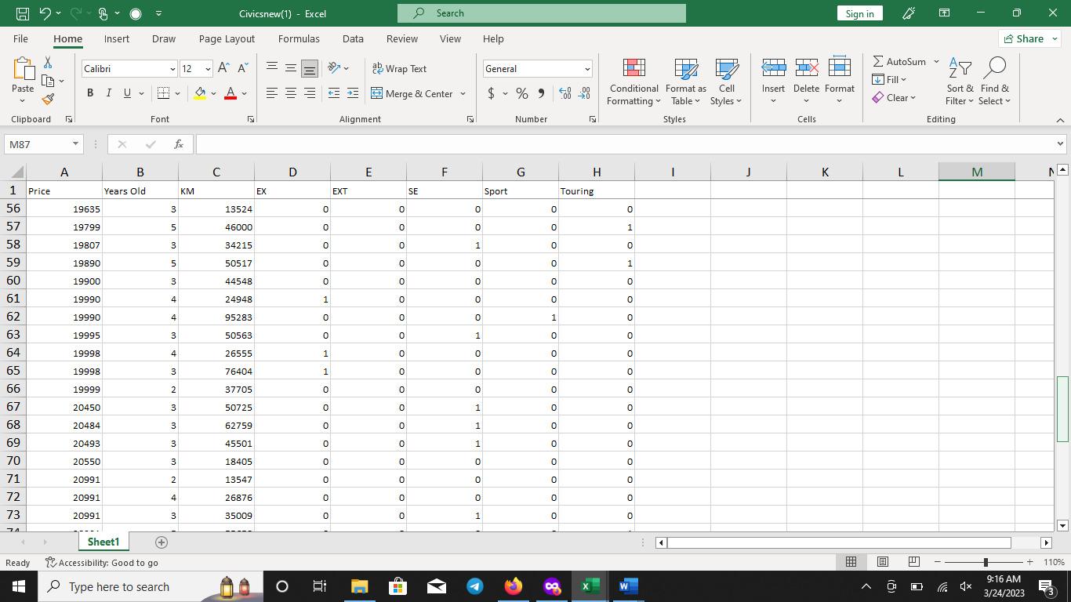1071x602 pixels.
Task: Click the Share button
Action: click(x=1030, y=38)
